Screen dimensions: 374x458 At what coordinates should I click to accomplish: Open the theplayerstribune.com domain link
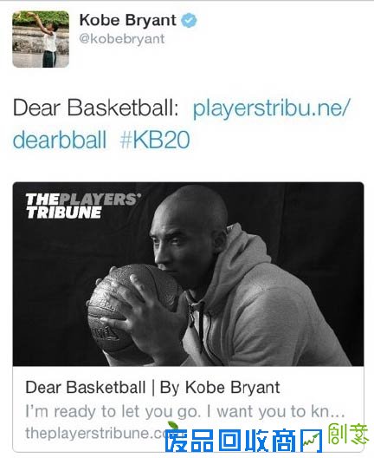[x=98, y=433]
